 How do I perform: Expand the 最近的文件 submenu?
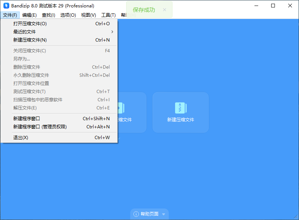coord(59,32)
